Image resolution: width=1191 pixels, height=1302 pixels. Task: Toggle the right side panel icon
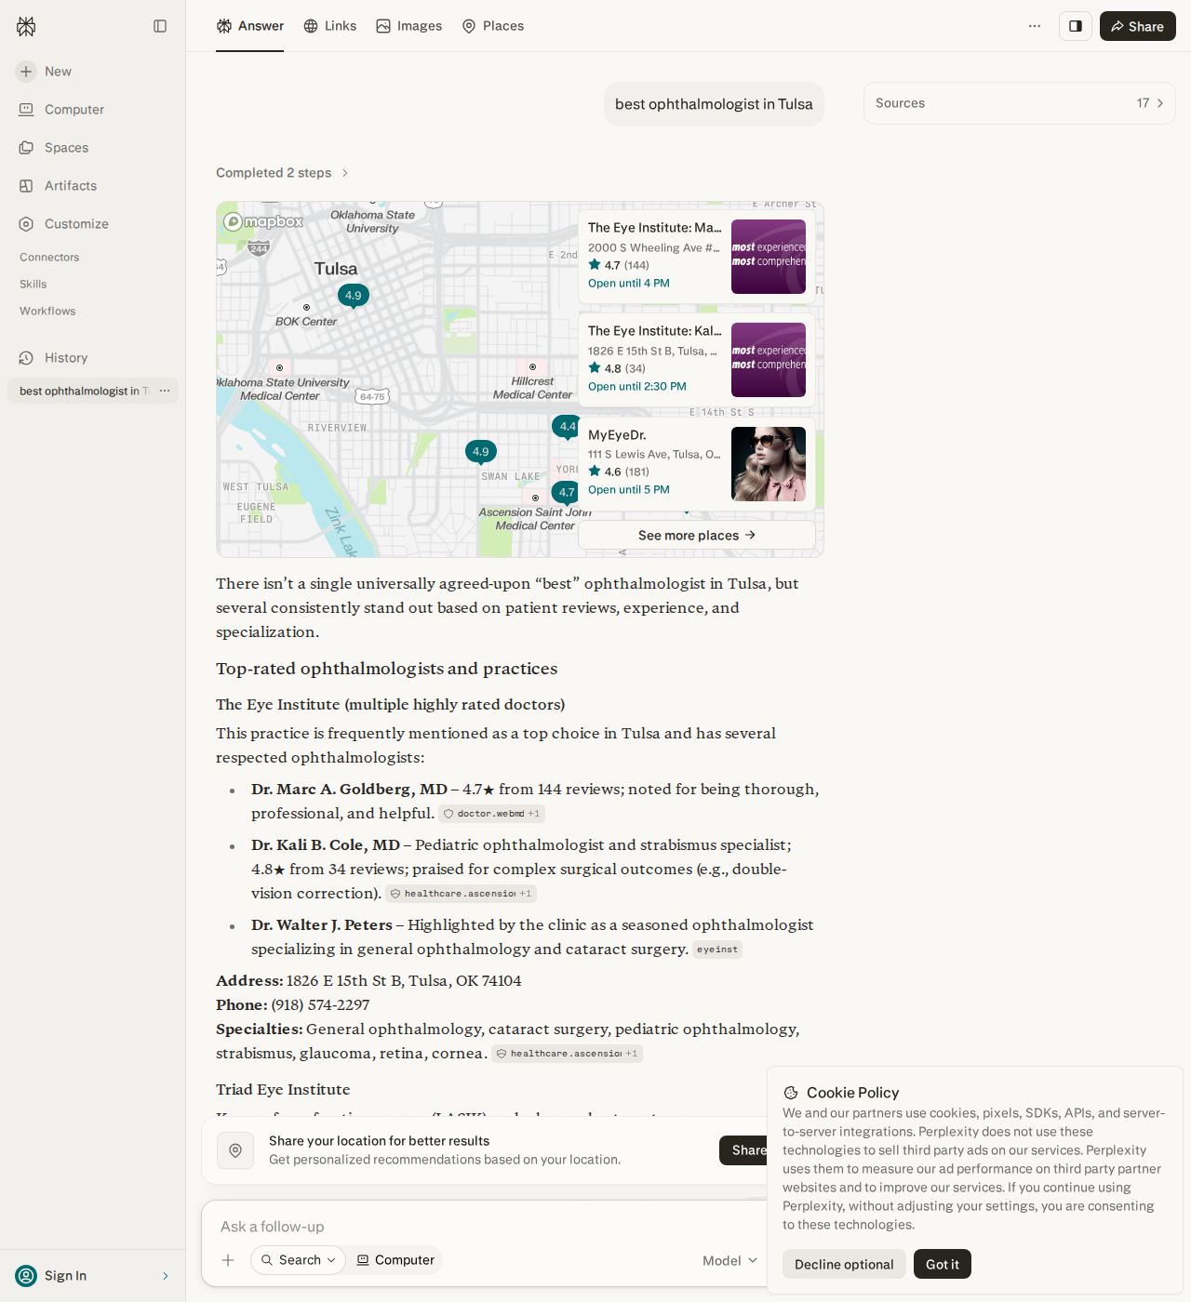point(1076,26)
